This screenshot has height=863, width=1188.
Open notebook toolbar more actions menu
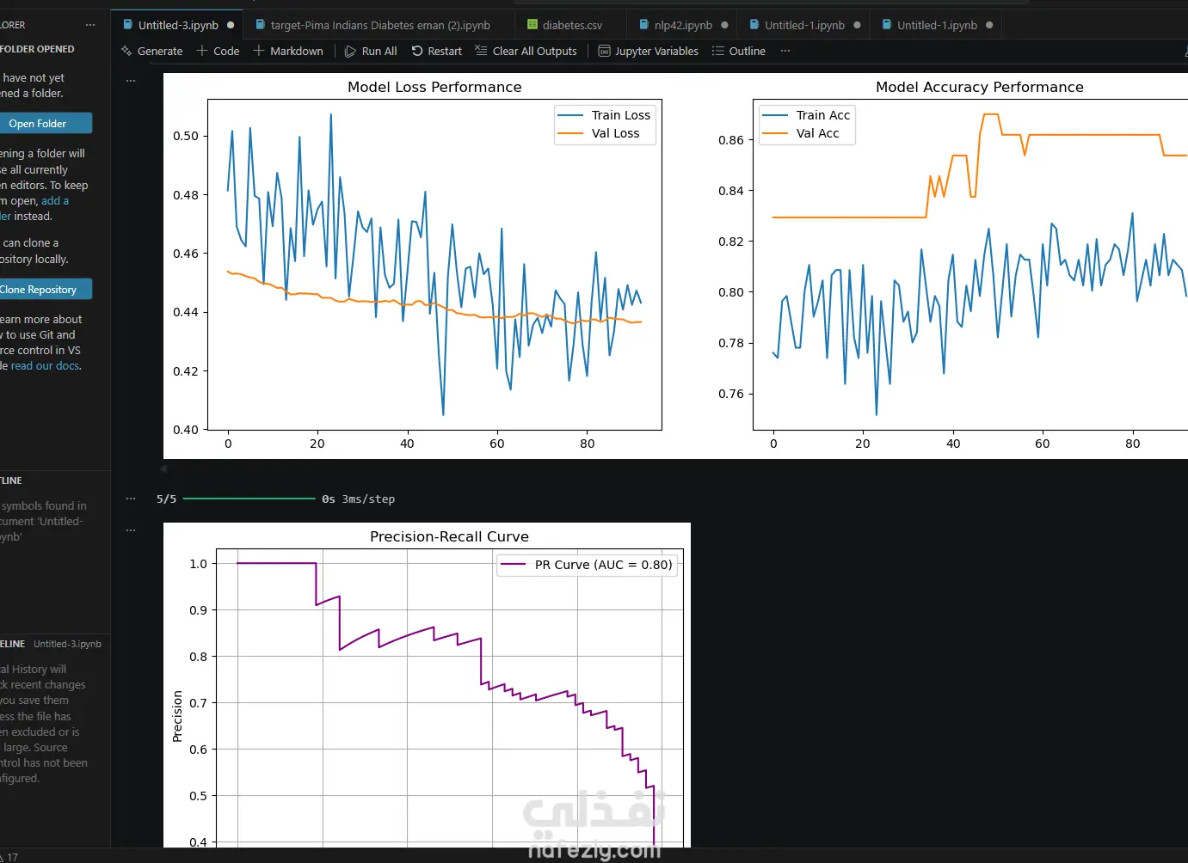pyautogui.click(x=785, y=51)
